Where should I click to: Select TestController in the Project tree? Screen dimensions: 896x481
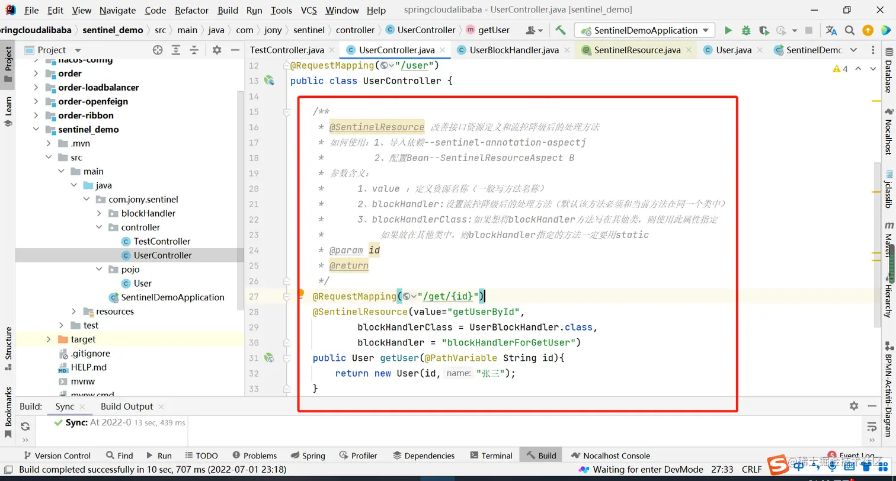click(162, 241)
